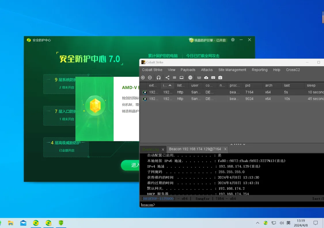This screenshot has height=228, width=324.
Task: Open the Attacks menu
Action: [206, 70]
